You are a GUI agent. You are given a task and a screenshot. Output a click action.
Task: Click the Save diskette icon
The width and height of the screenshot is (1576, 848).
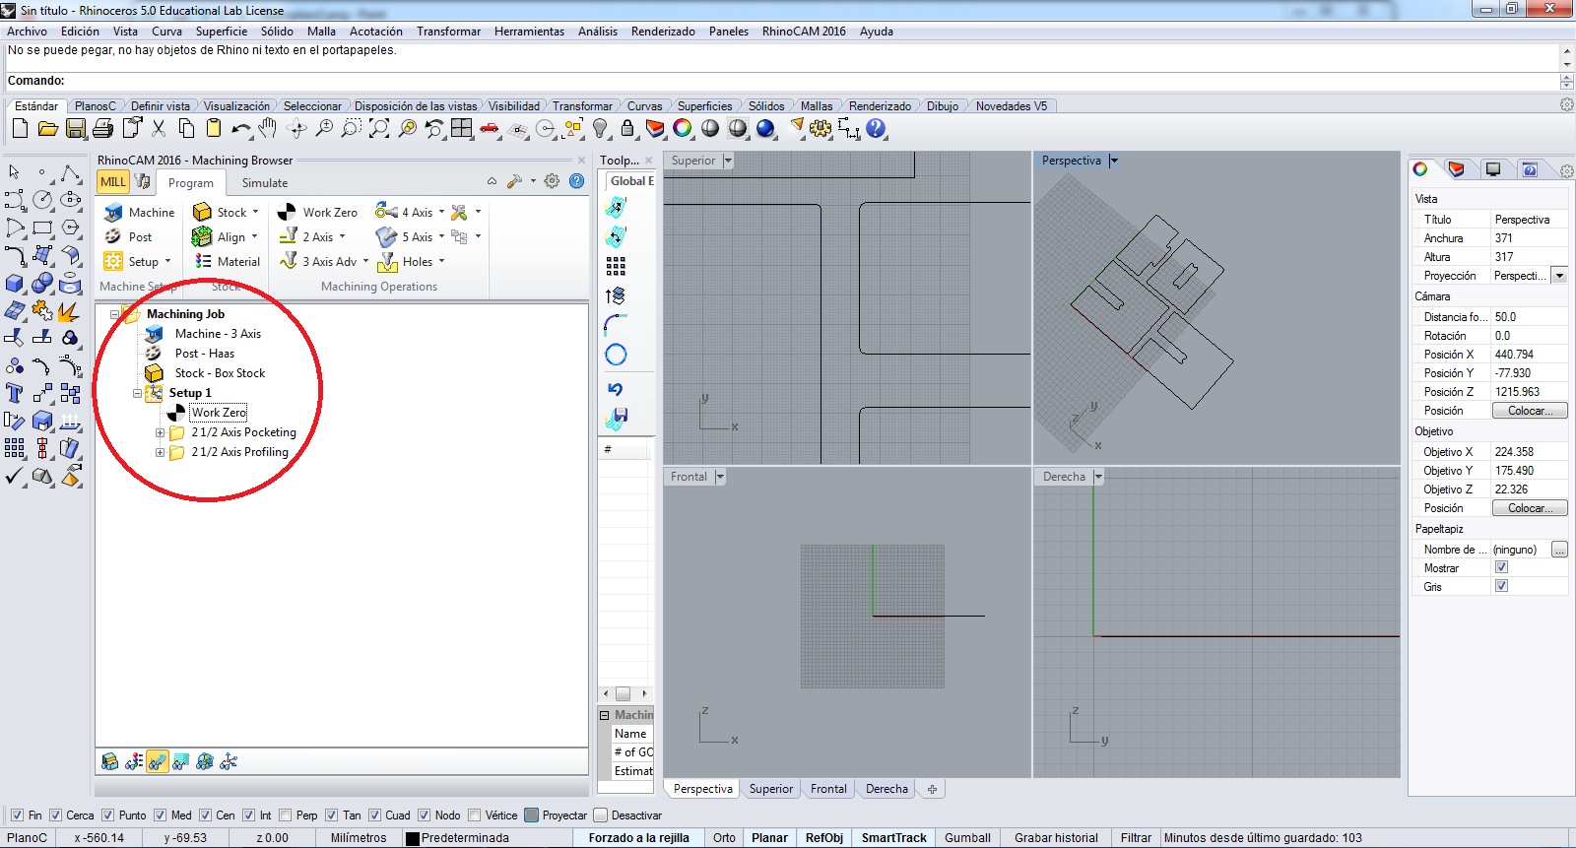point(76,128)
